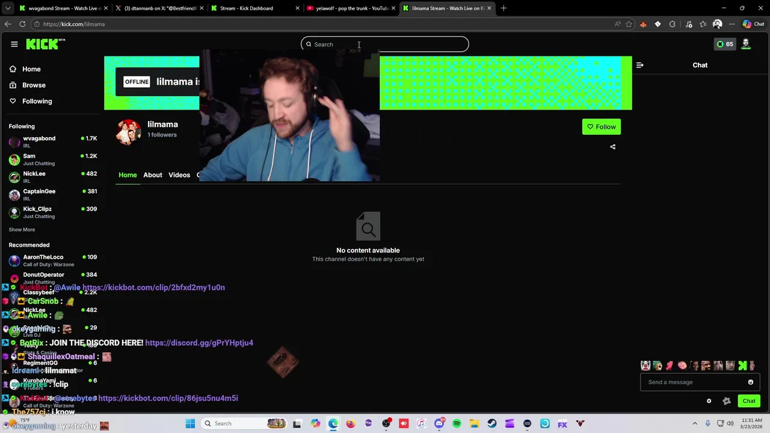Select the Home tab on lilmama's channel

tap(128, 175)
